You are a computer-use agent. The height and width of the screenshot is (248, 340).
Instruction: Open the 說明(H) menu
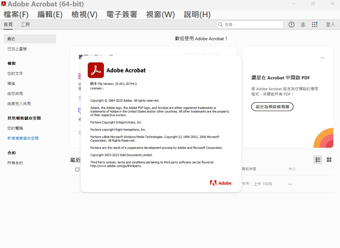(x=197, y=15)
